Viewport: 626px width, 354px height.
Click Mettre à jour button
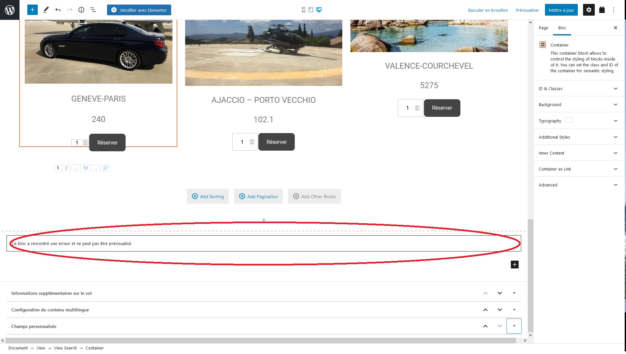(561, 10)
